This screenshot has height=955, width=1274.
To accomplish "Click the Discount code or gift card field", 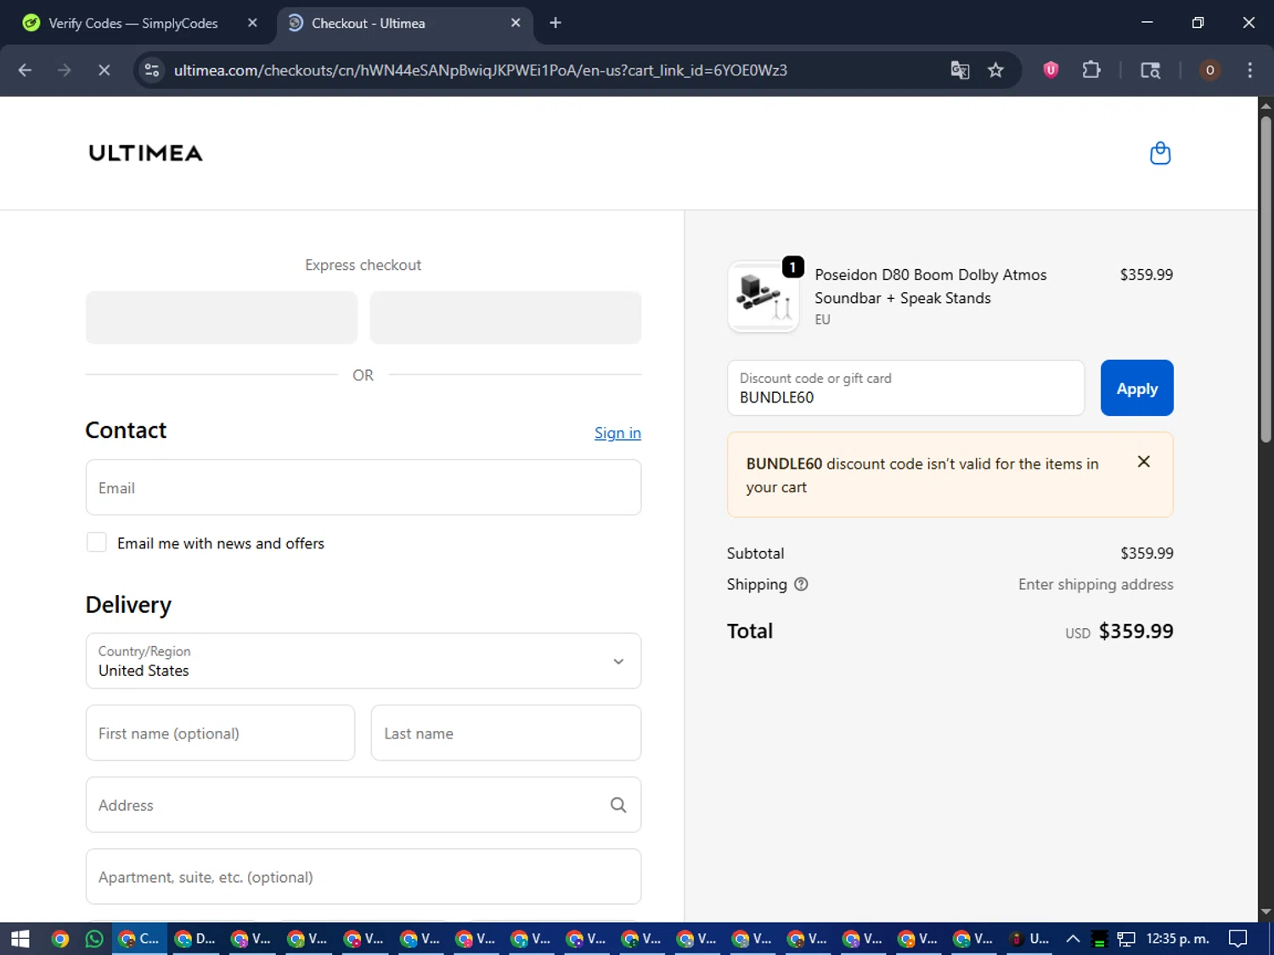I will click(905, 388).
